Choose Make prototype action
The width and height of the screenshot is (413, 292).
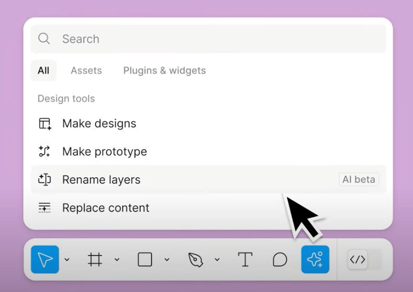208,152
